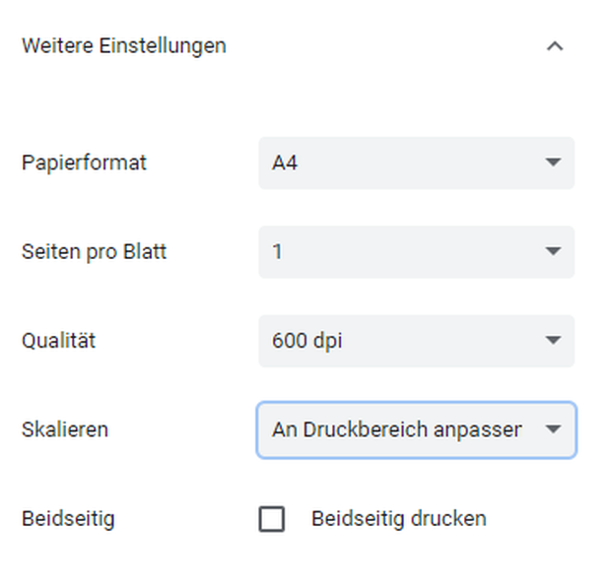The image size is (611, 585).
Task: Click the Weitere Einstellungen heading text
Action: [123, 46]
